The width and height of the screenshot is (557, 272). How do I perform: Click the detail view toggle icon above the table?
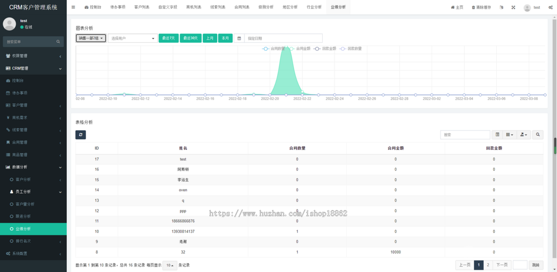(497, 135)
